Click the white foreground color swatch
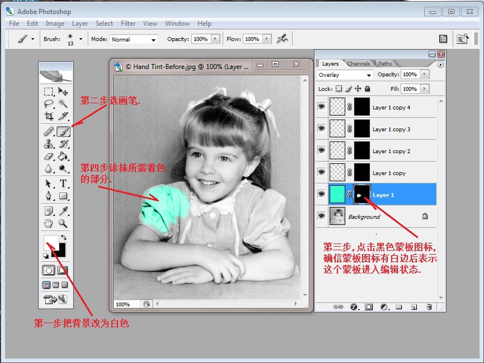The height and width of the screenshot is (363, 484). 50,243
